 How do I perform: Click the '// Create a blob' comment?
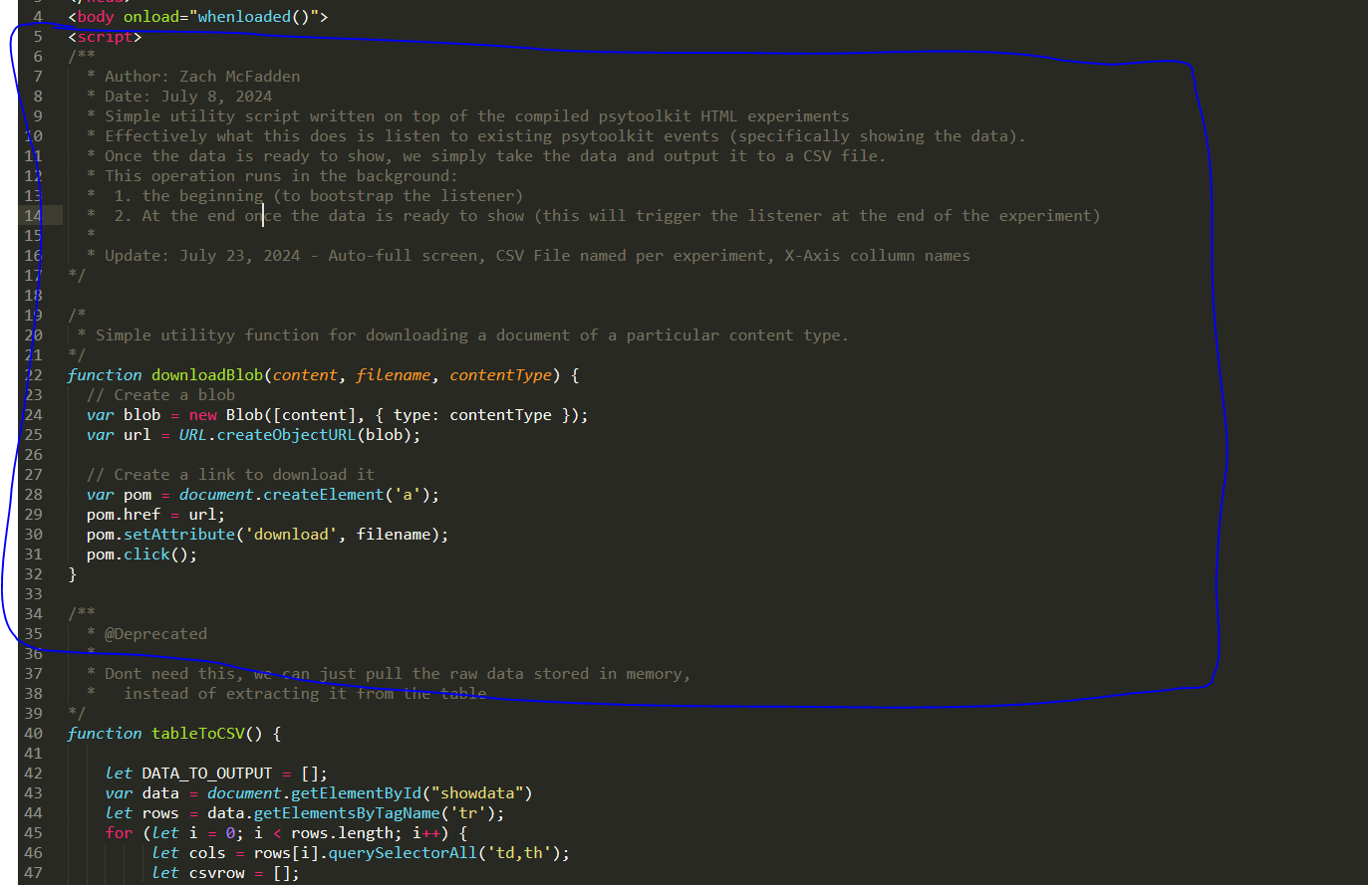(x=161, y=395)
